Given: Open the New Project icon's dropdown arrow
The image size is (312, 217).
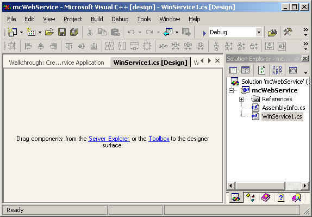Looking at the screenshot, I should 21,32.
